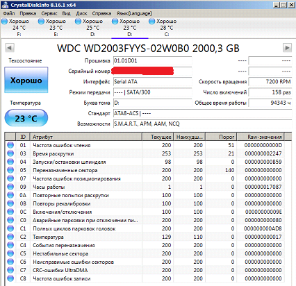Click status icon for attribute C0
The image size is (296, 286).
coord(10,220)
